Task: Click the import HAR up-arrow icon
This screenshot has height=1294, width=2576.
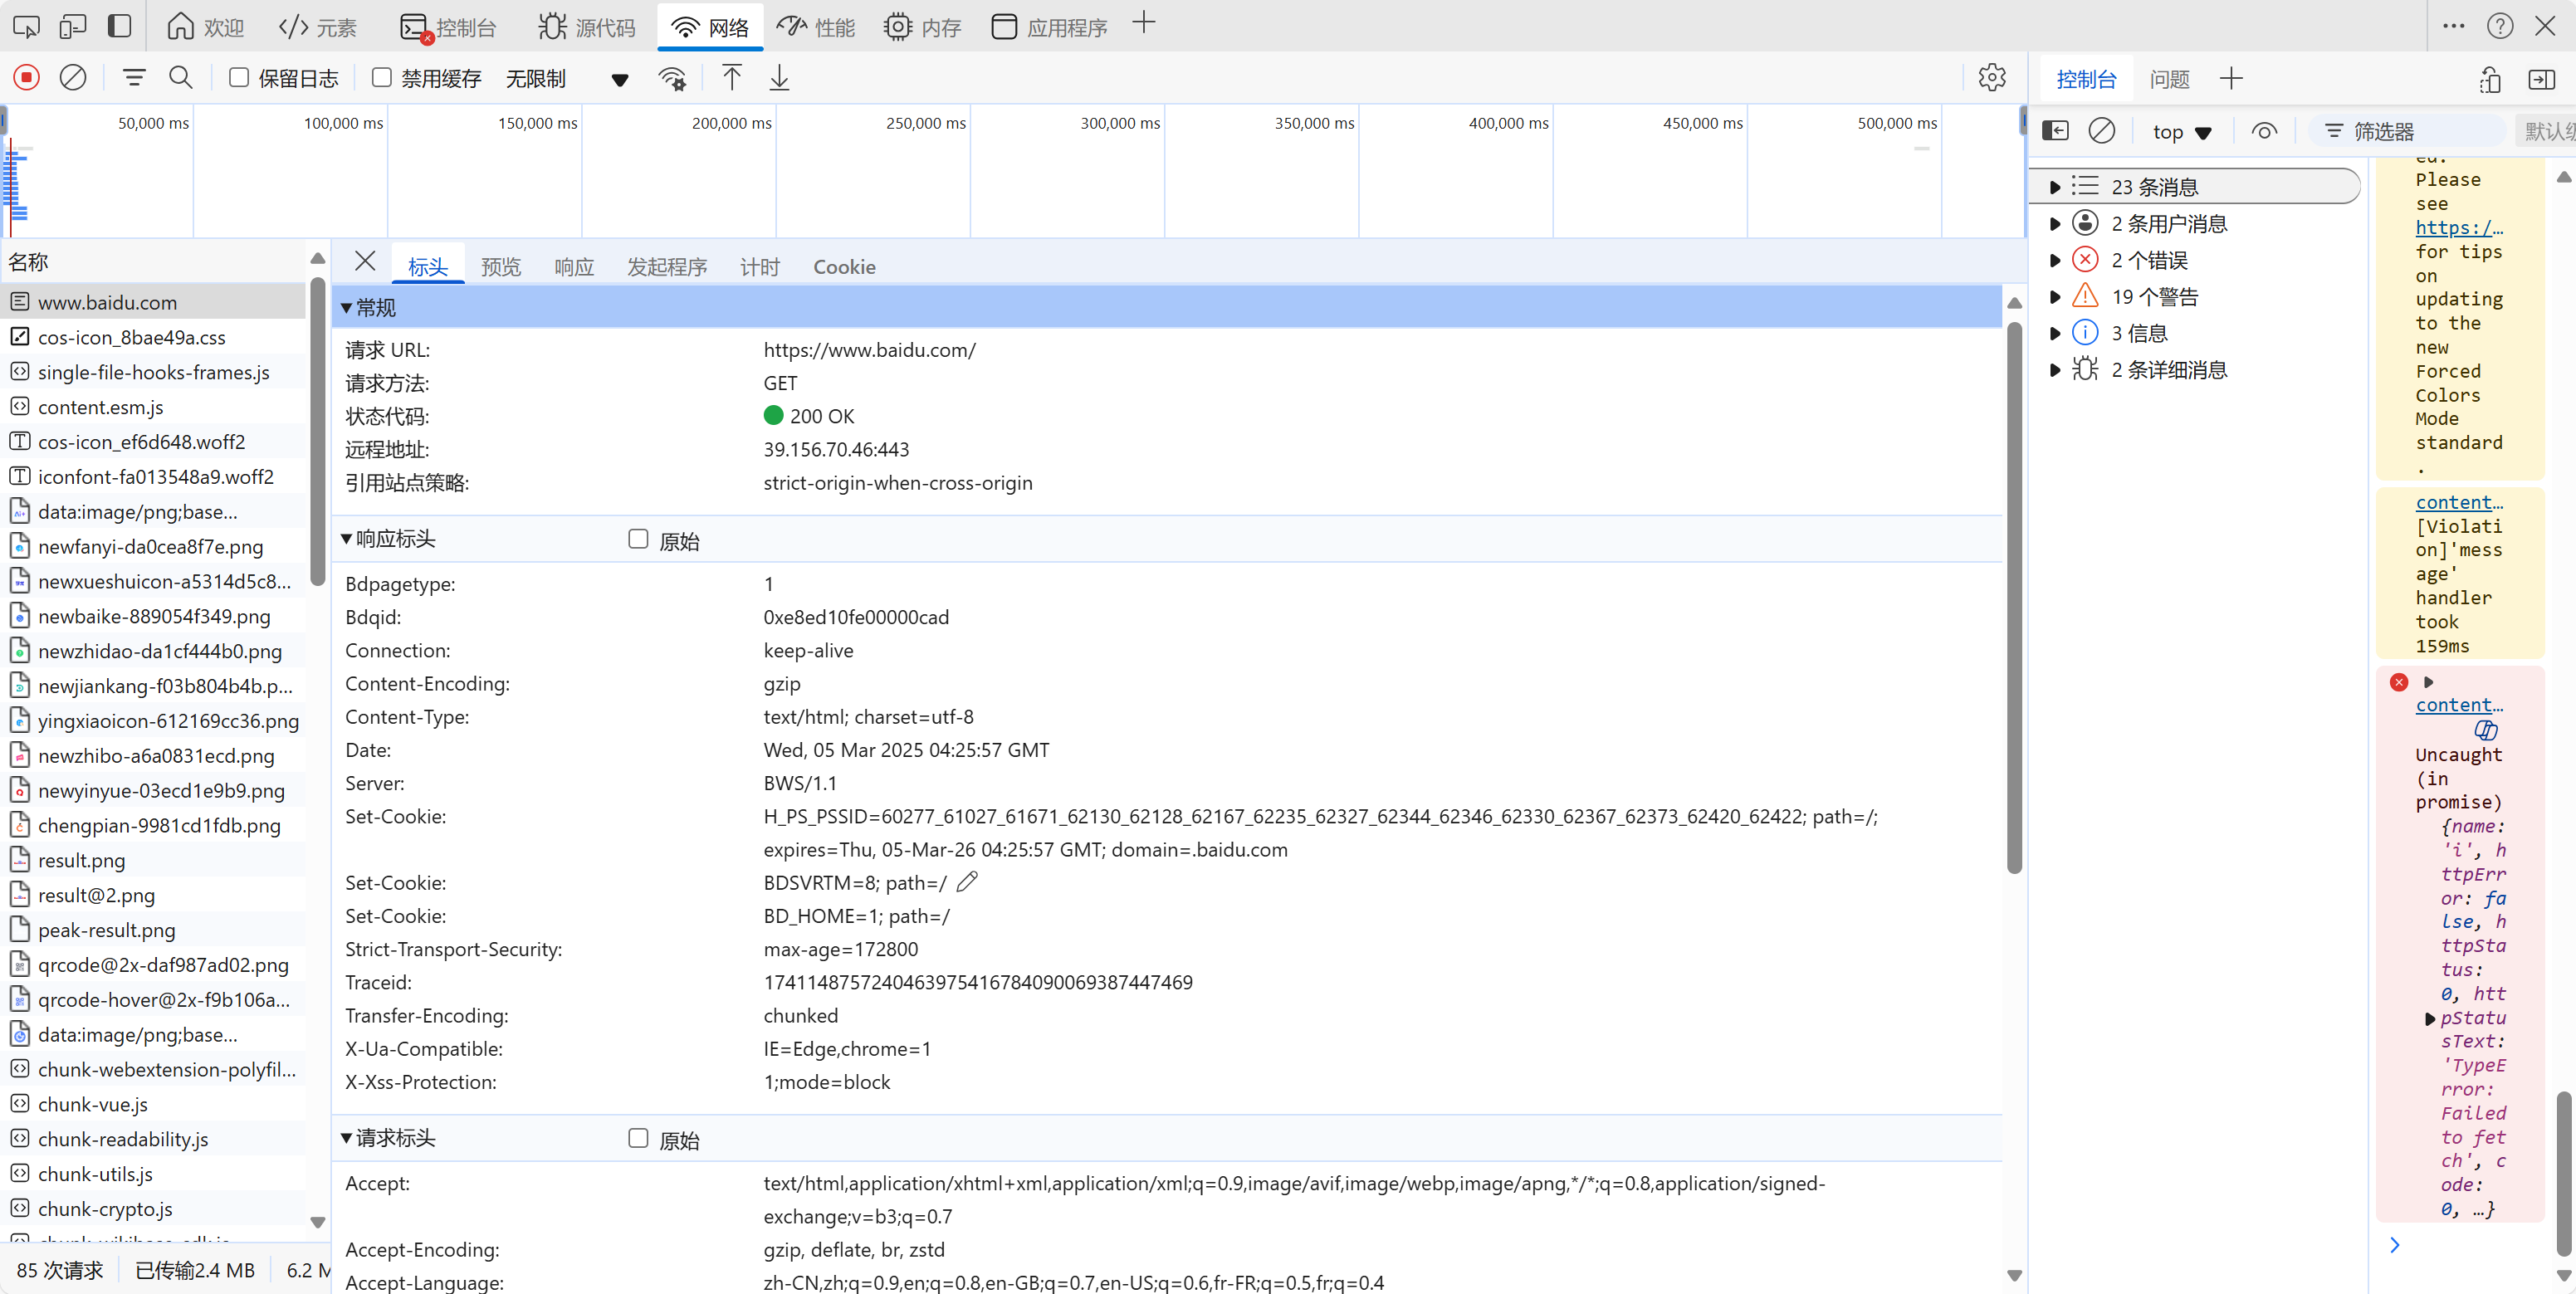Action: click(732, 78)
